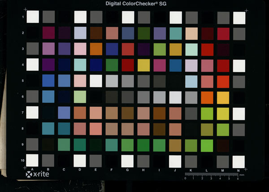Pick the burgundy patch B2
This screenshot has height=192, width=269.
48,33
